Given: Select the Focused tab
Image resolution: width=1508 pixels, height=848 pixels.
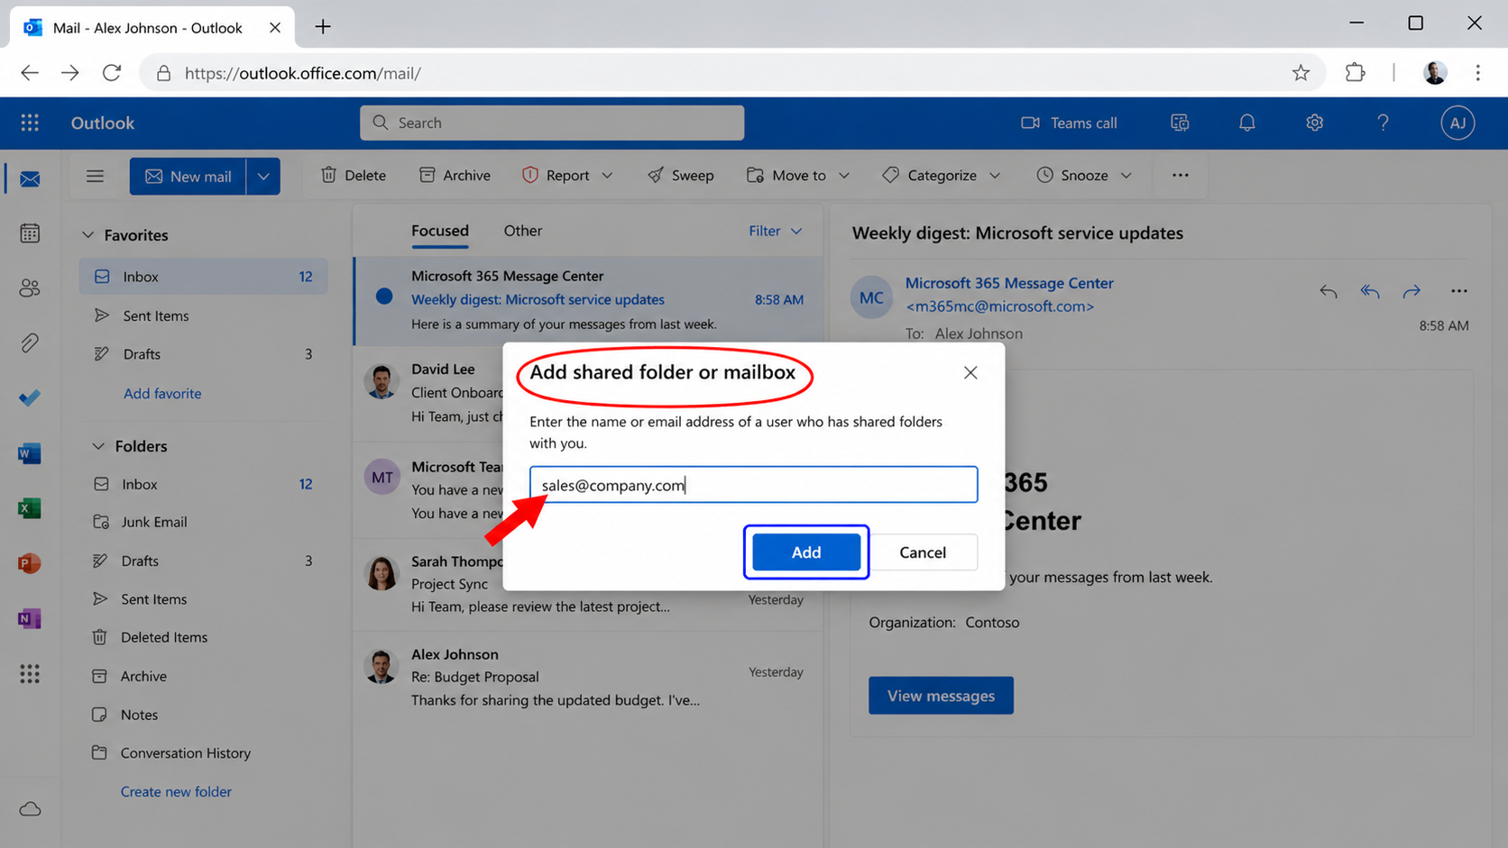Looking at the screenshot, I should (439, 231).
